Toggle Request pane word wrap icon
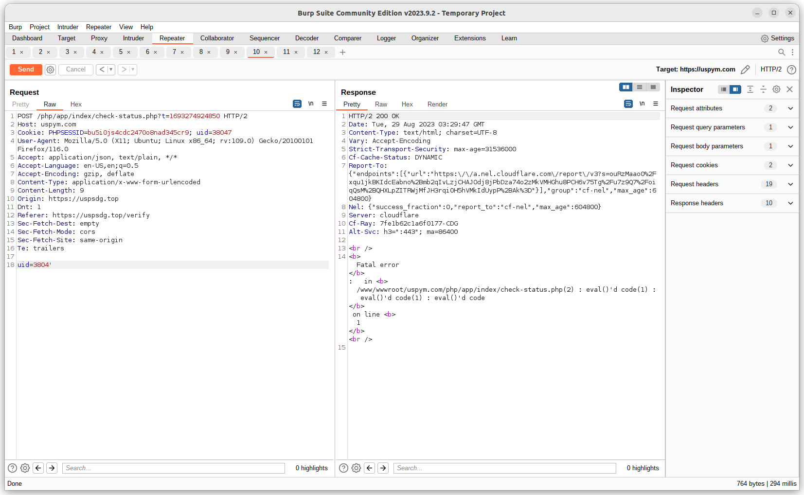Image resolution: width=804 pixels, height=495 pixels. click(x=297, y=104)
